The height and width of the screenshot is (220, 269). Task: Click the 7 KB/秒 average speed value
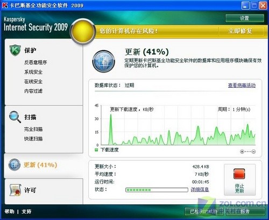point(202,174)
